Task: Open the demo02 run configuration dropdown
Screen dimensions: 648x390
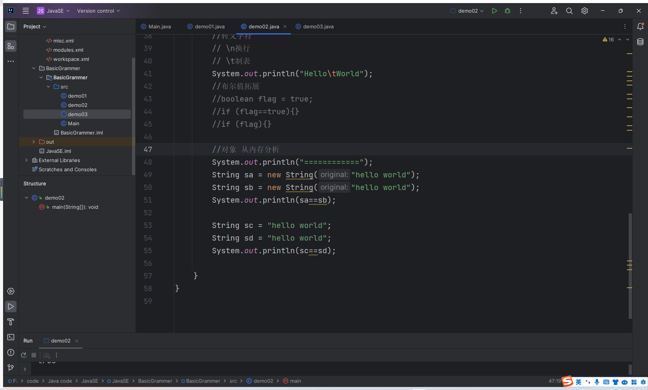Action: click(x=467, y=11)
